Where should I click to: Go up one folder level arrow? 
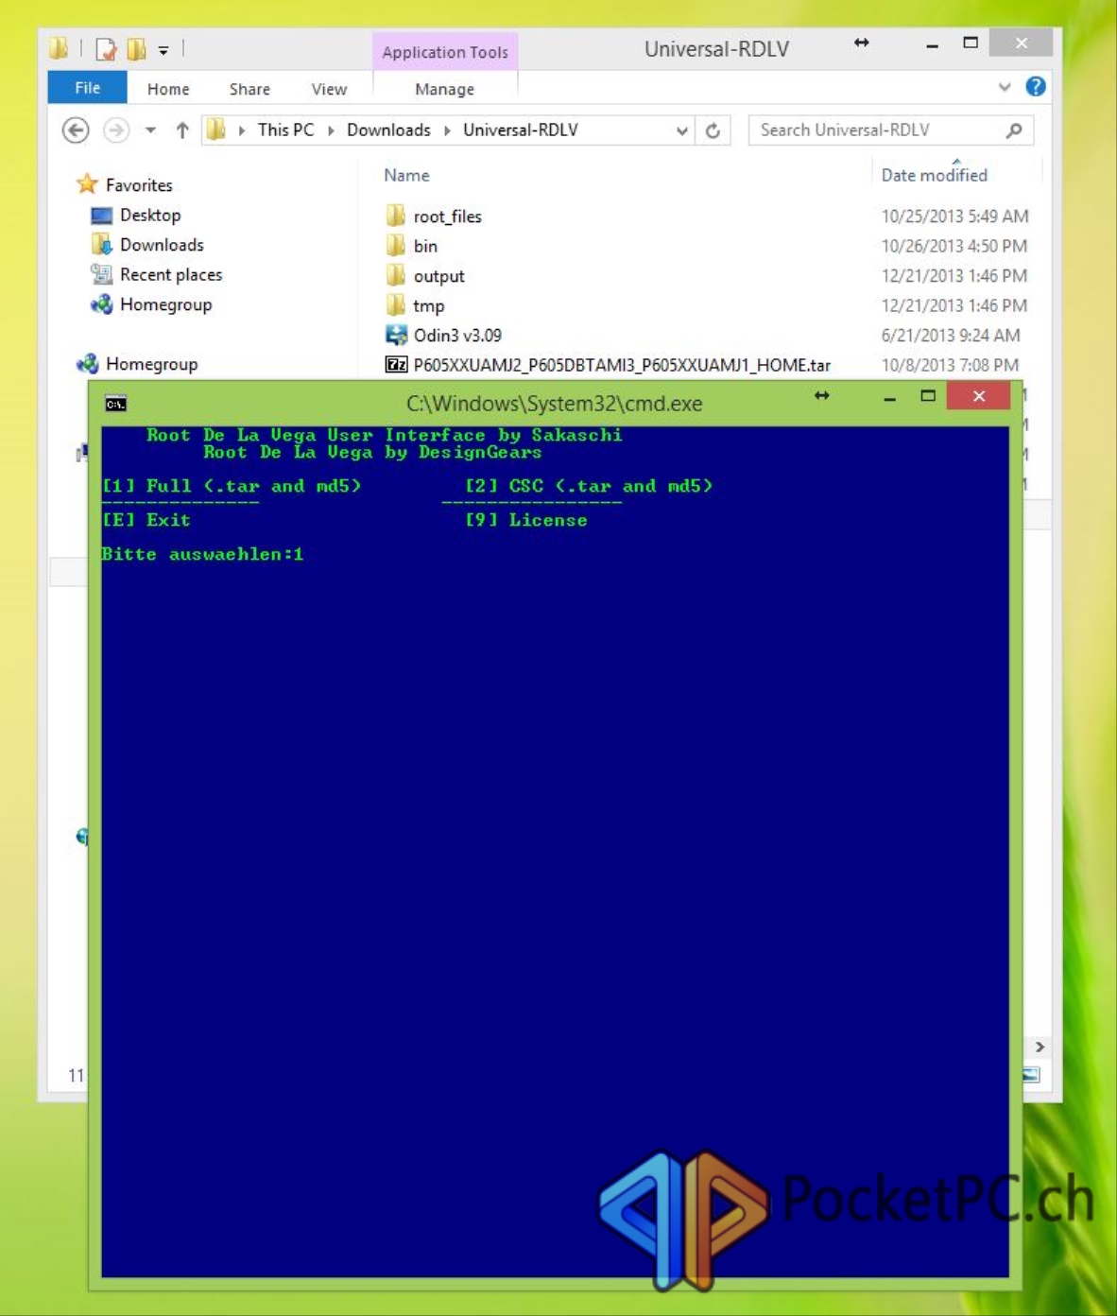181,130
